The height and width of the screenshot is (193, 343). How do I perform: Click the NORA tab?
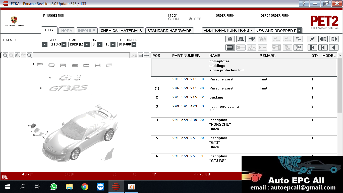tap(67, 31)
